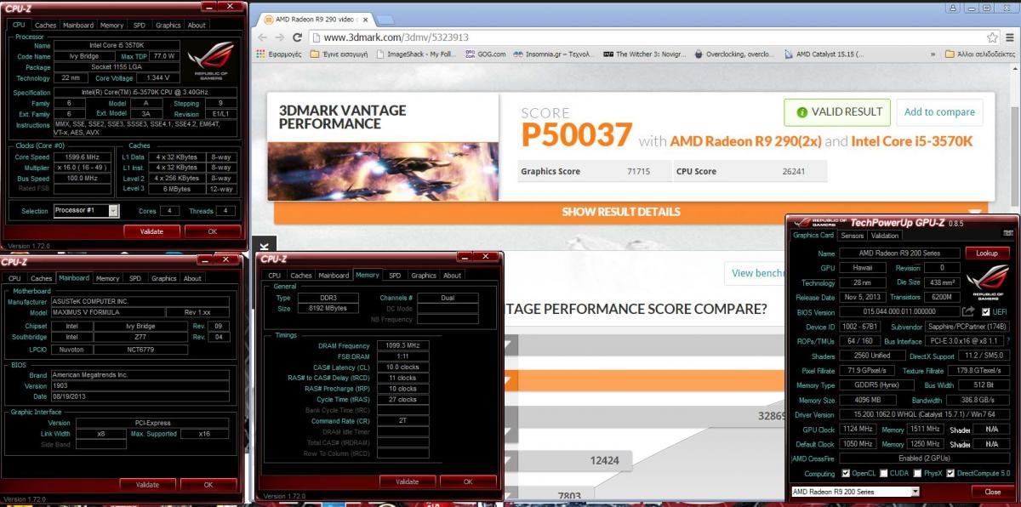This screenshot has height=507, width=1021.
Task: Open the SPD tab in the CPU-Z Memory window
Action: (395, 275)
